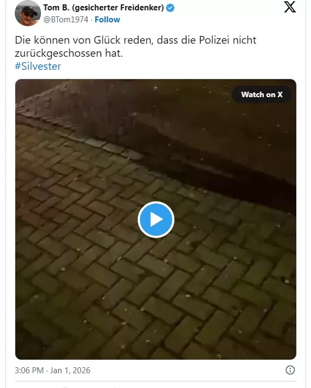
Task: Follow the @BTom1974 account
Action: (107, 20)
